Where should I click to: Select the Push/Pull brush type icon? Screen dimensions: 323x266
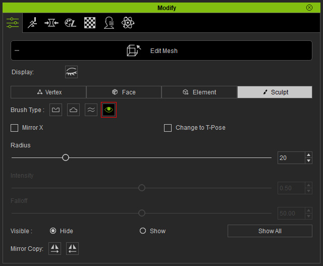56,110
